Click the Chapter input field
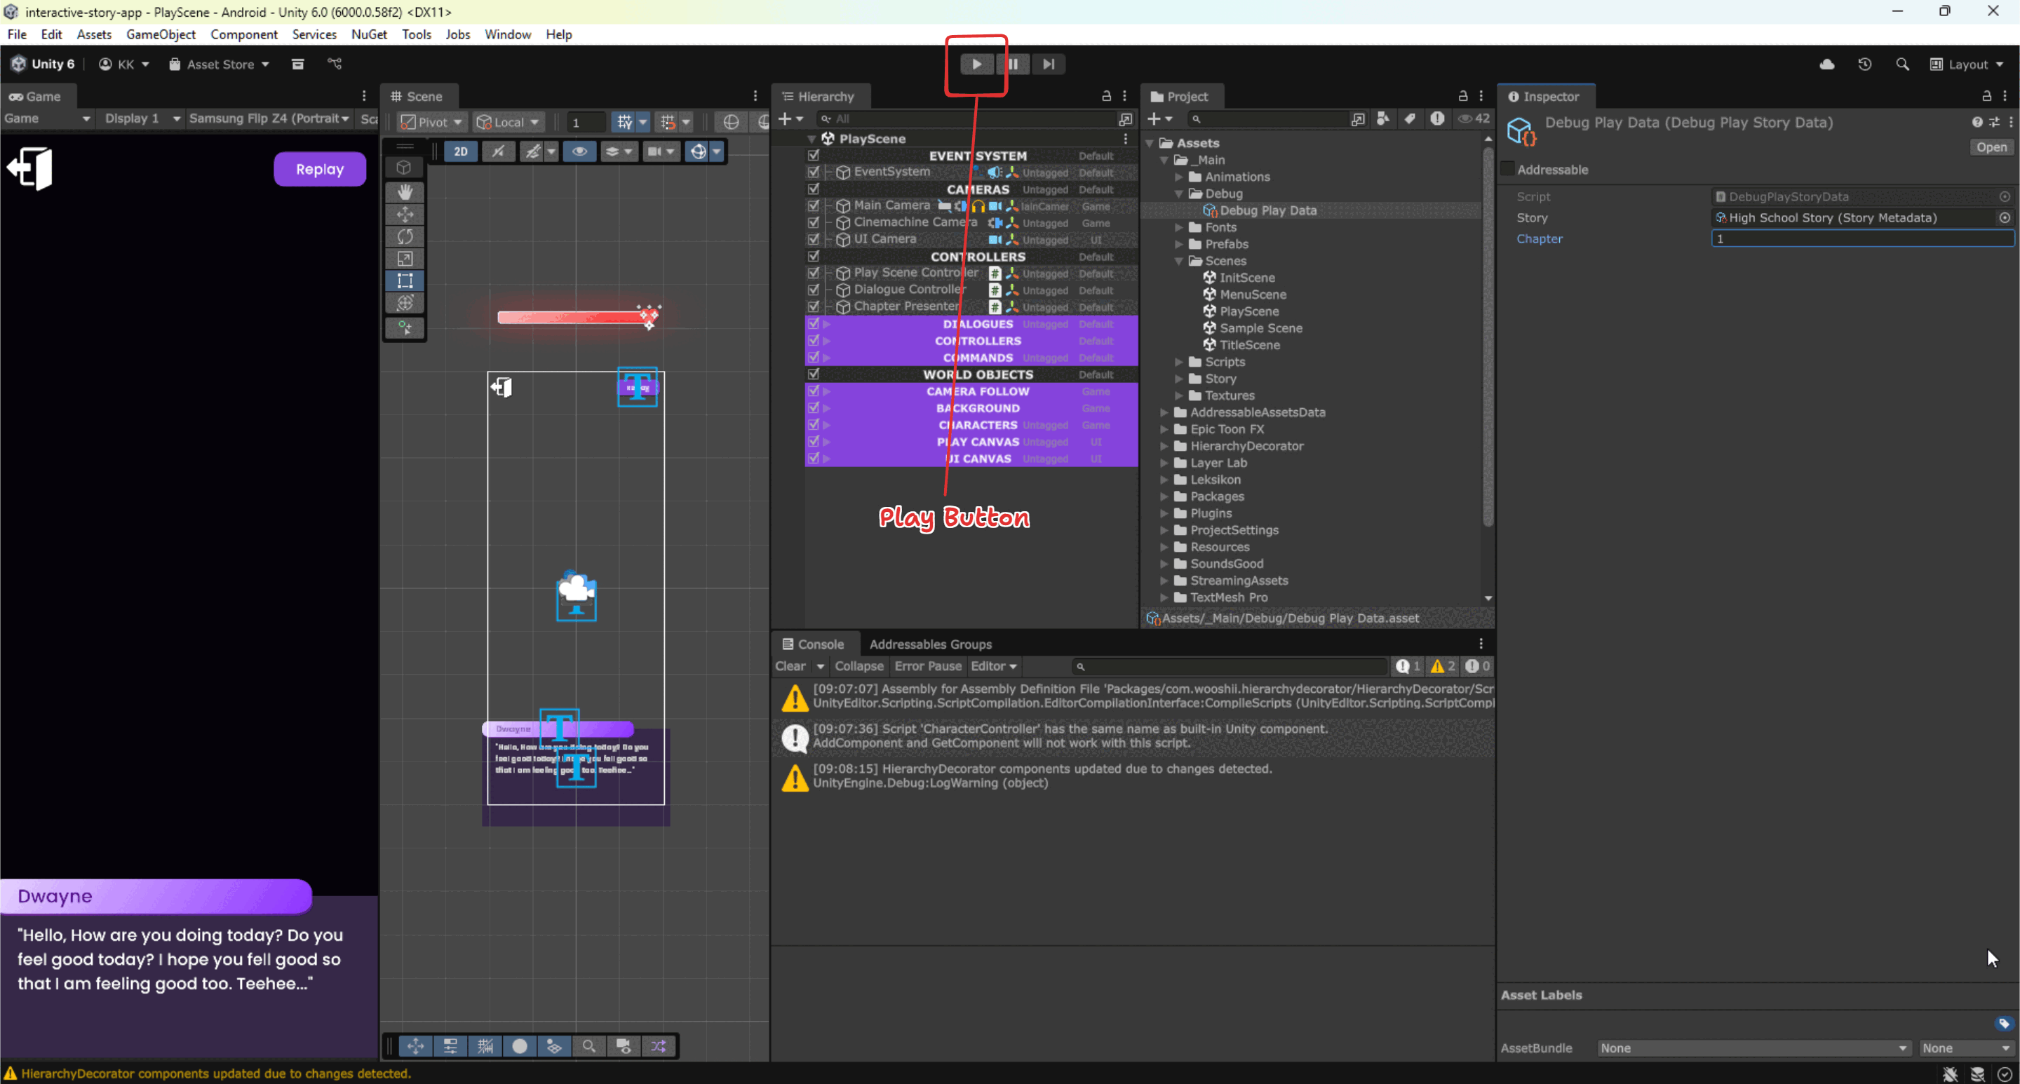 pos(1861,239)
